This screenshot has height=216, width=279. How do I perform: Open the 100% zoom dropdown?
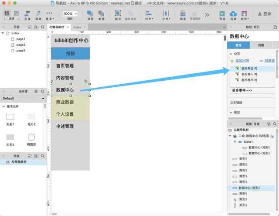click(70, 14)
